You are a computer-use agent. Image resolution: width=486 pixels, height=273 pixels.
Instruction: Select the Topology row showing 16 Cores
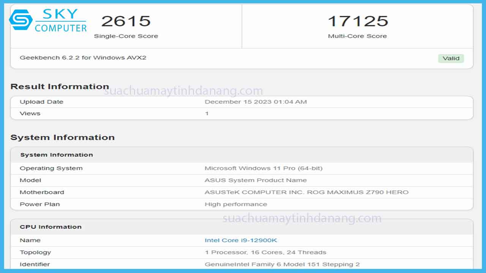click(x=265, y=252)
